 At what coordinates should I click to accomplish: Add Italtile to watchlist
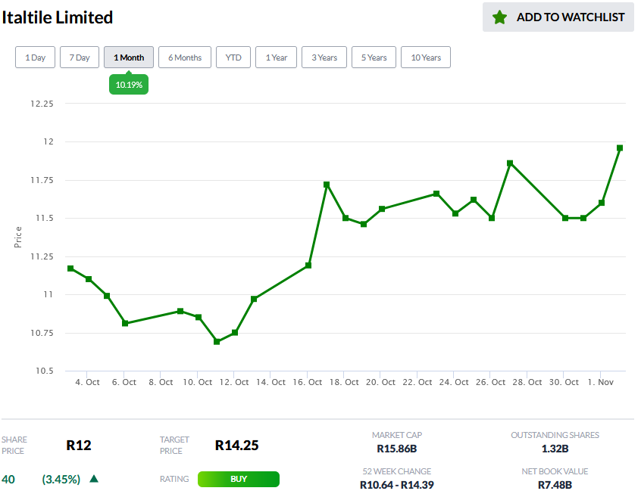[558, 17]
